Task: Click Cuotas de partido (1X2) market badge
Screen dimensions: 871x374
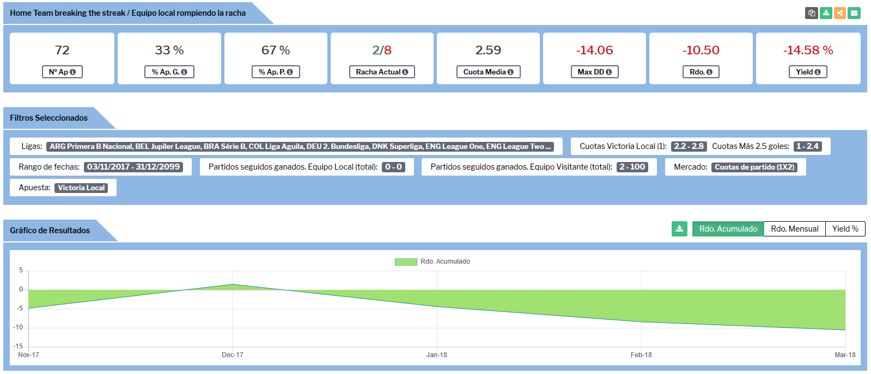Action: pos(754,167)
